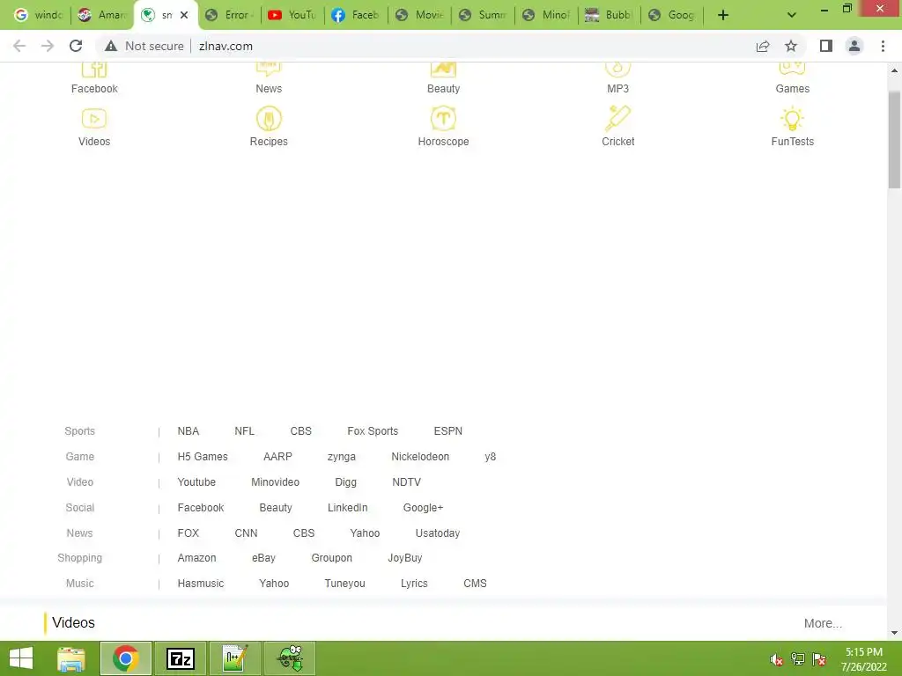Open the ESPN link

point(447,431)
